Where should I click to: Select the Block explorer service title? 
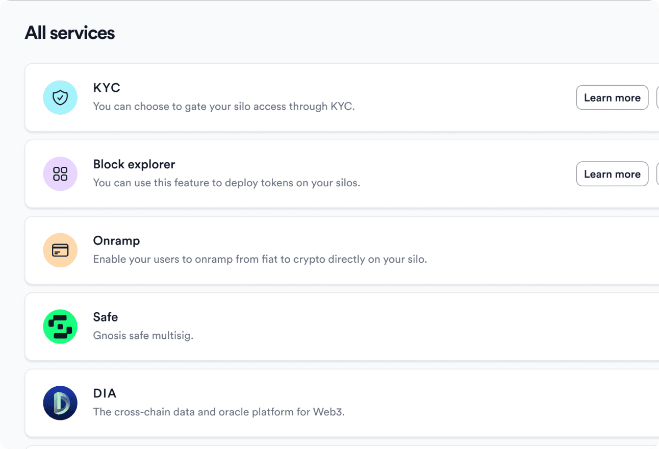click(x=134, y=164)
